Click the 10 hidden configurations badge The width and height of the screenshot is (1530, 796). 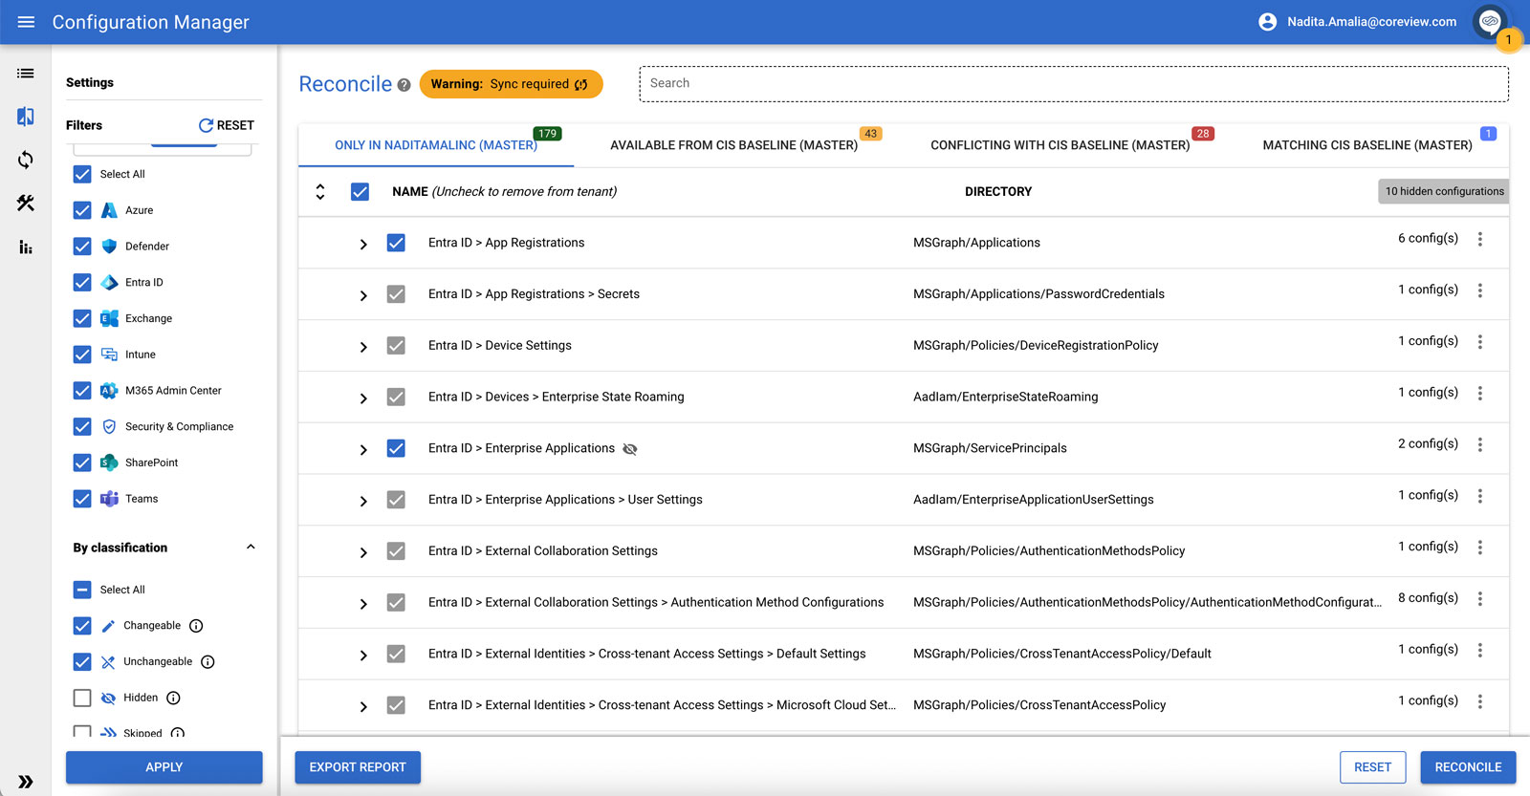[x=1444, y=191]
